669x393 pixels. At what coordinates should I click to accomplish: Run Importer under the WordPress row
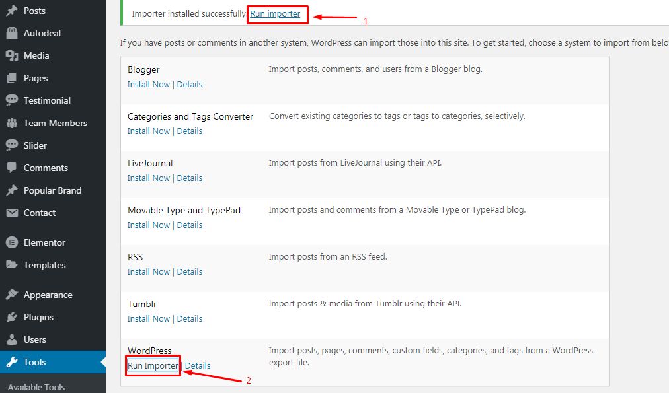[x=153, y=366]
